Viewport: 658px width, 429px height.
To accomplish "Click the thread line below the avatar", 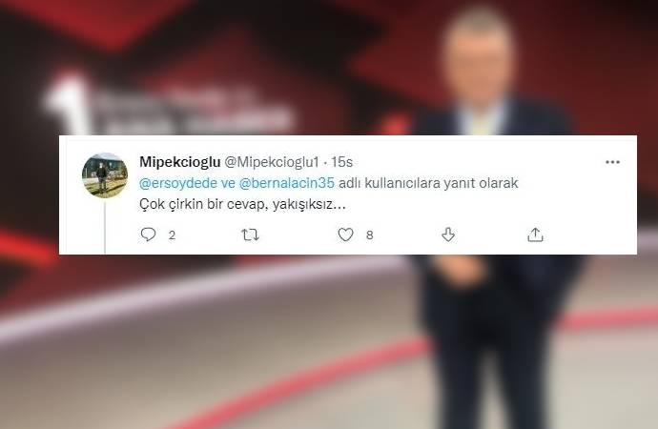I will point(105,227).
